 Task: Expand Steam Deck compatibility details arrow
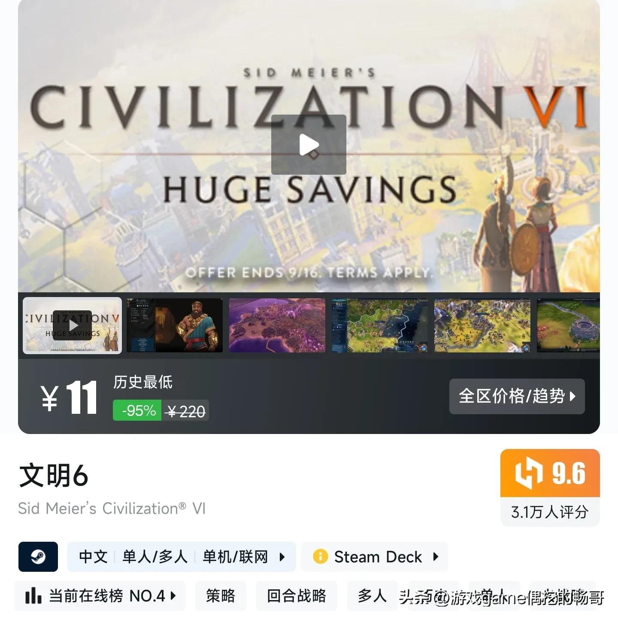coord(436,557)
